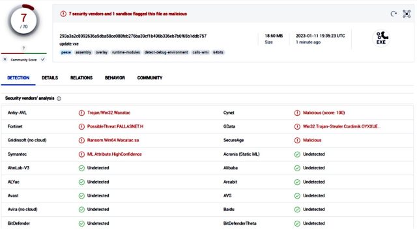Image resolution: width=417 pixels, height=239 pixels.
Task: Switch to the DETECTION tab
Action: click(x=18, y=78)
